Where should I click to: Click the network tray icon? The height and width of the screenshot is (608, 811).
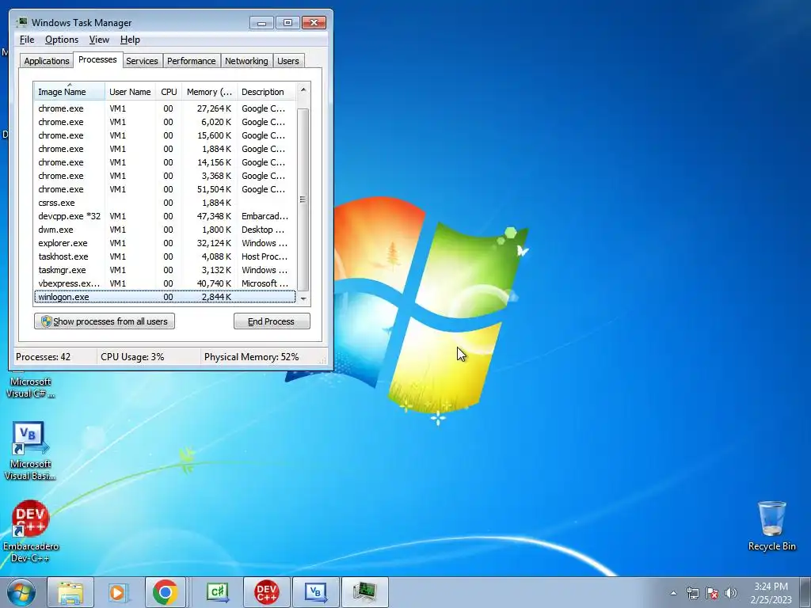coord(692,593)
